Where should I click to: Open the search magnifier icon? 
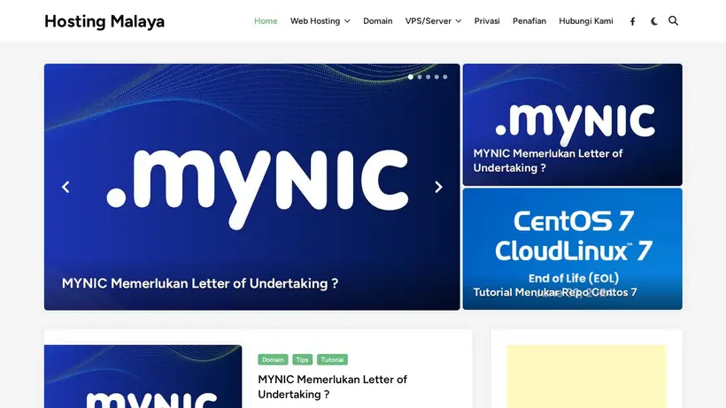pyautogui.click(x=673, y=21)
